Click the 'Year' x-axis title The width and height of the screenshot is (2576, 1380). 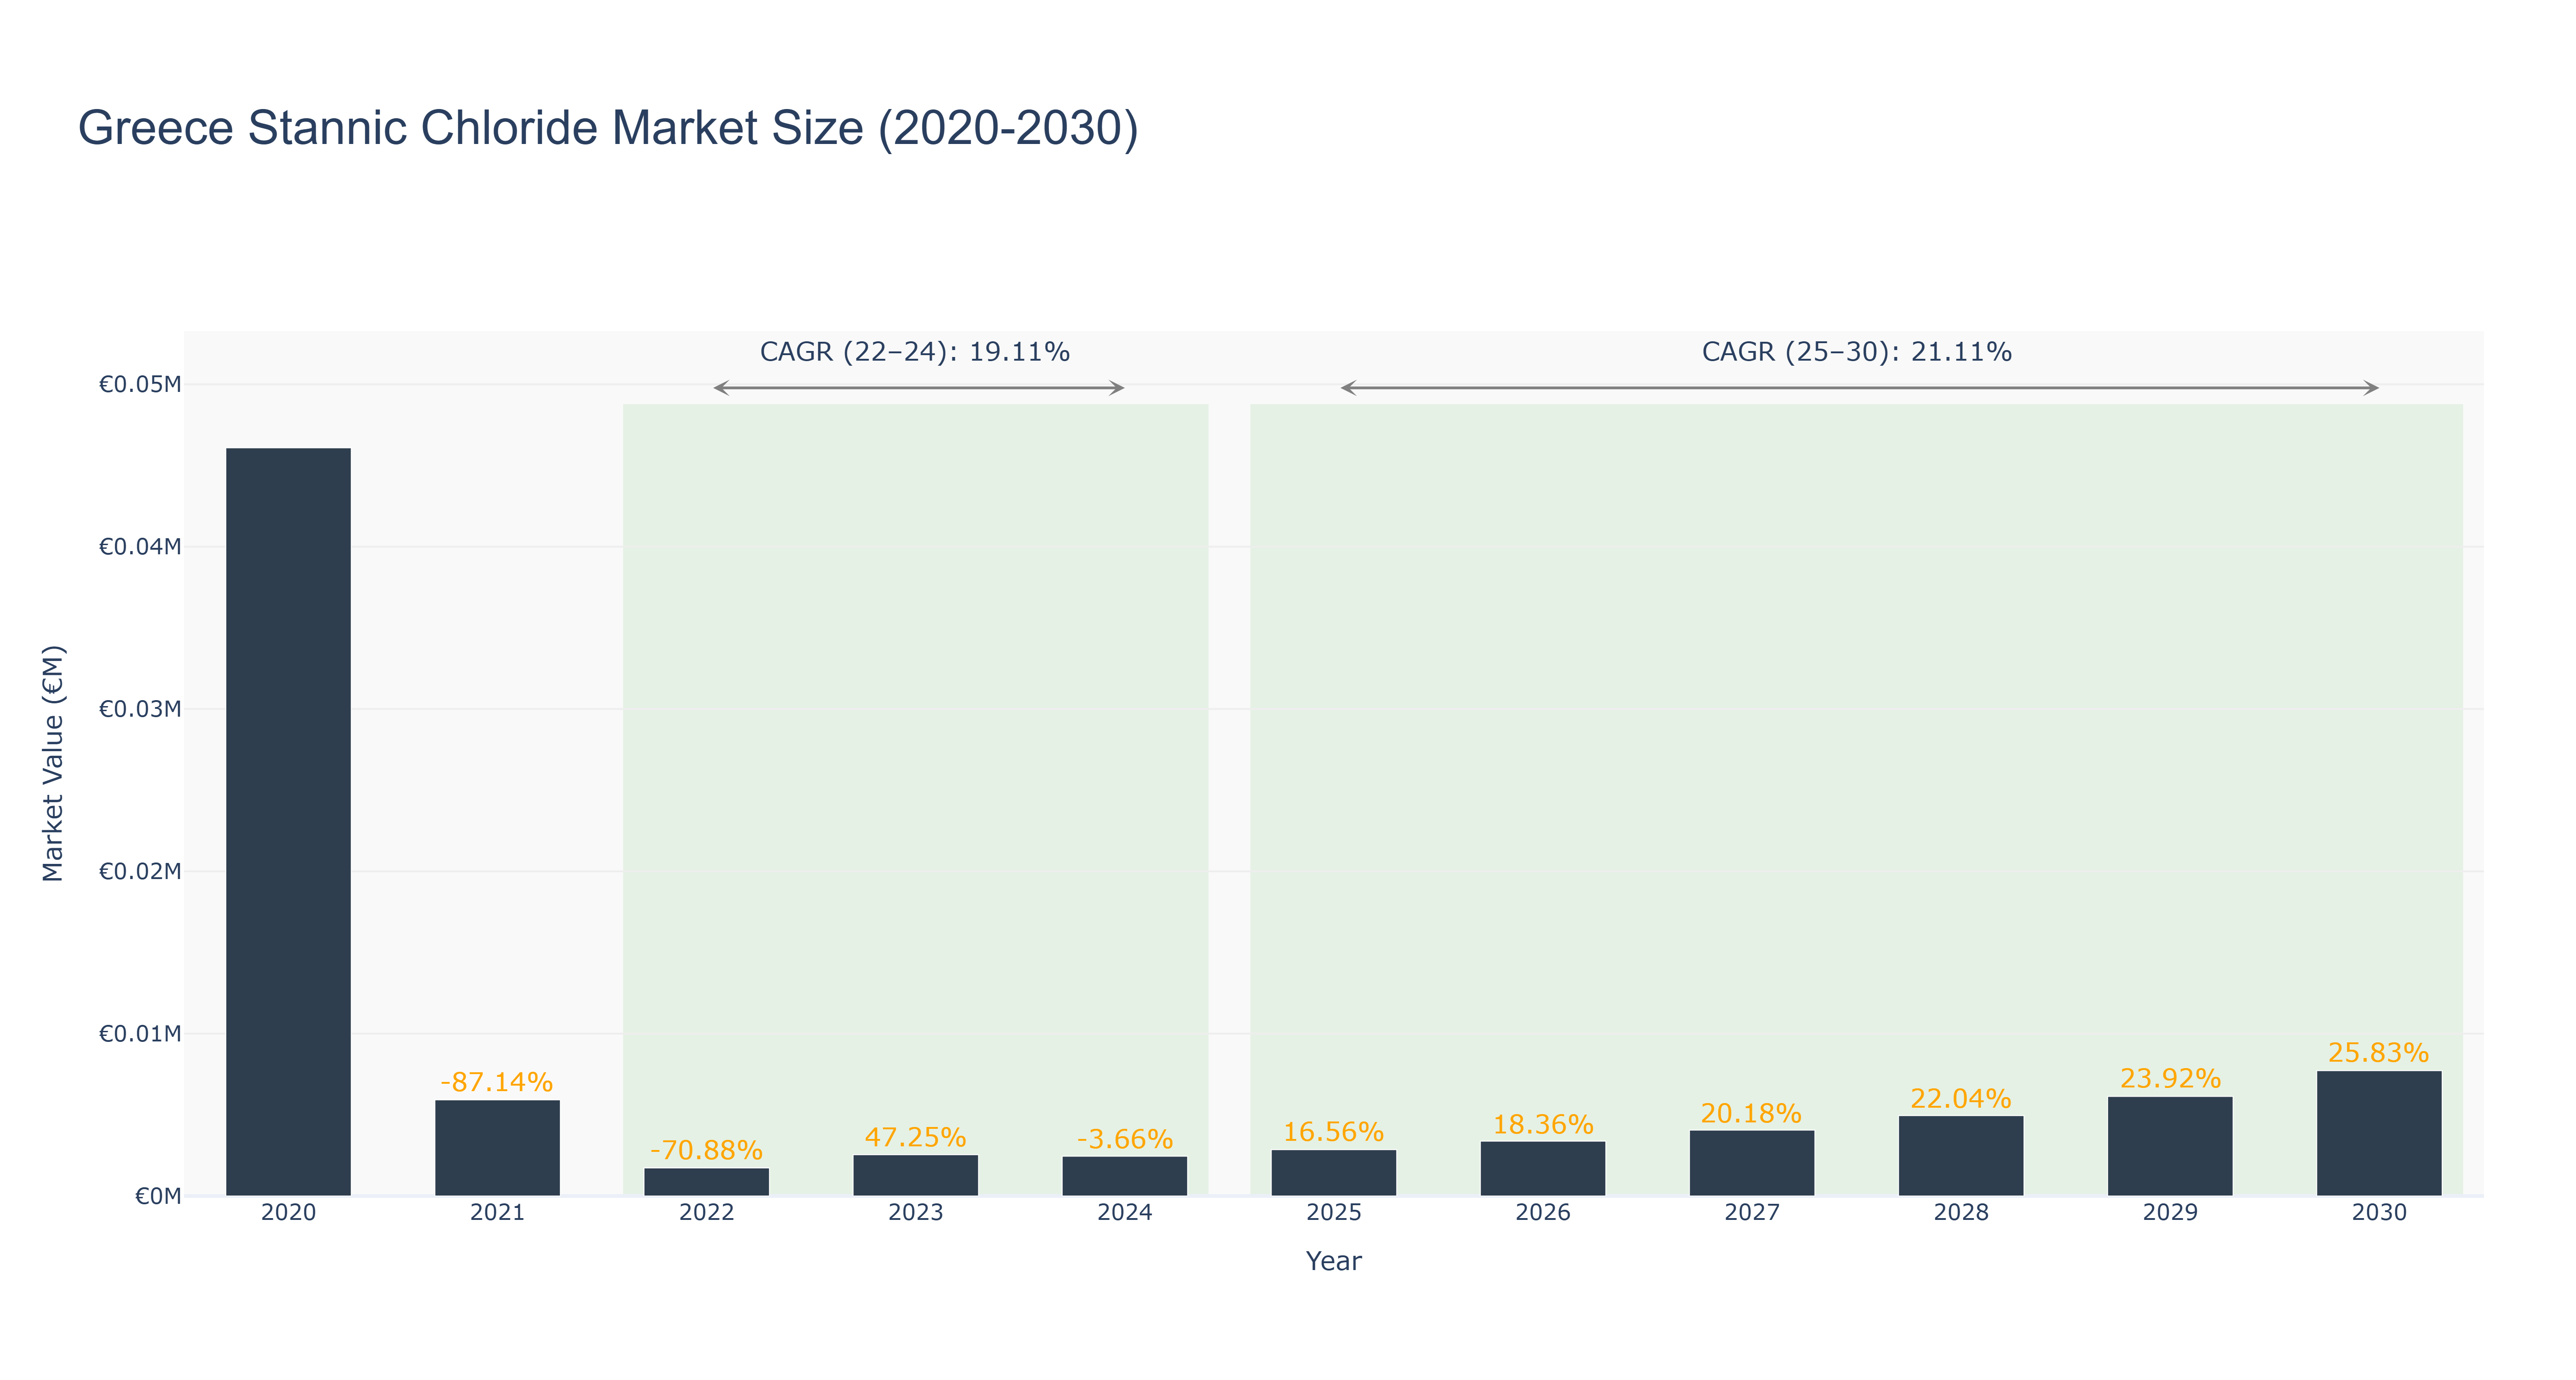1334,1261
